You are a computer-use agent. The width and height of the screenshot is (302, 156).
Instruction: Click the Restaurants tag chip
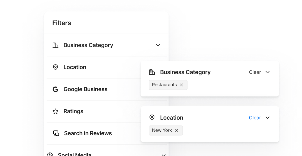[x=168, y=85]
